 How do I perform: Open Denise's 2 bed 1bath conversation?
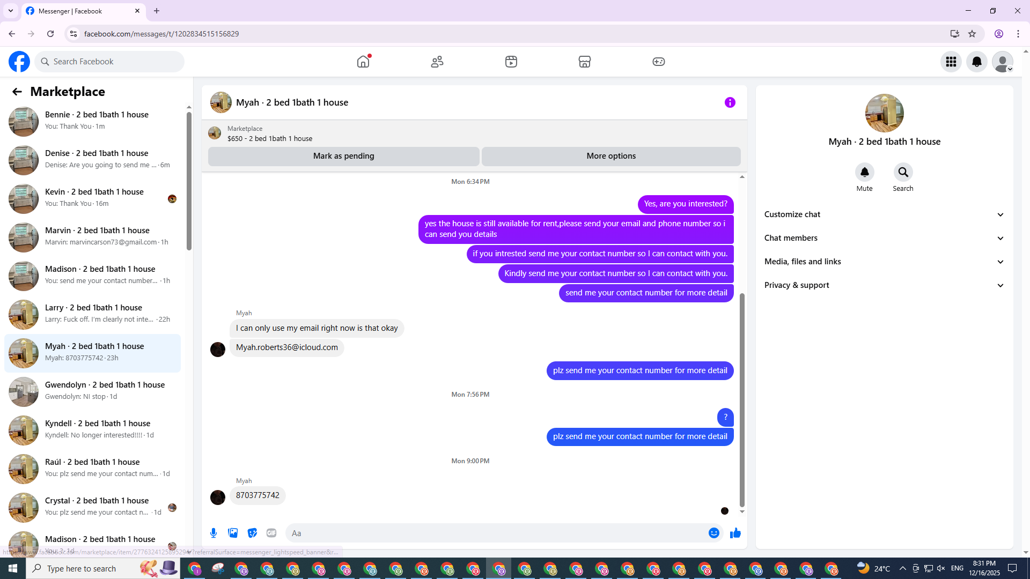click(x=92, y=160)
